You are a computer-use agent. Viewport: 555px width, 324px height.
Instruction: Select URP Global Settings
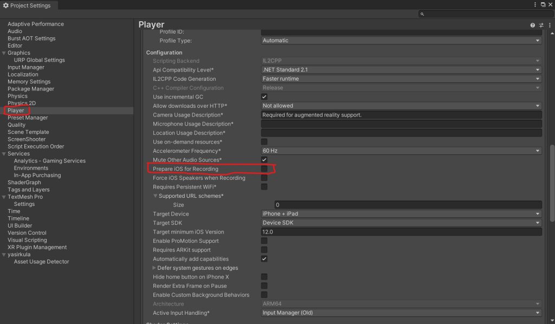click(x=39, y=60)
